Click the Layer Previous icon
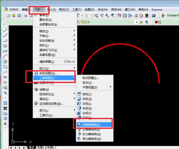 click(147, 22)
